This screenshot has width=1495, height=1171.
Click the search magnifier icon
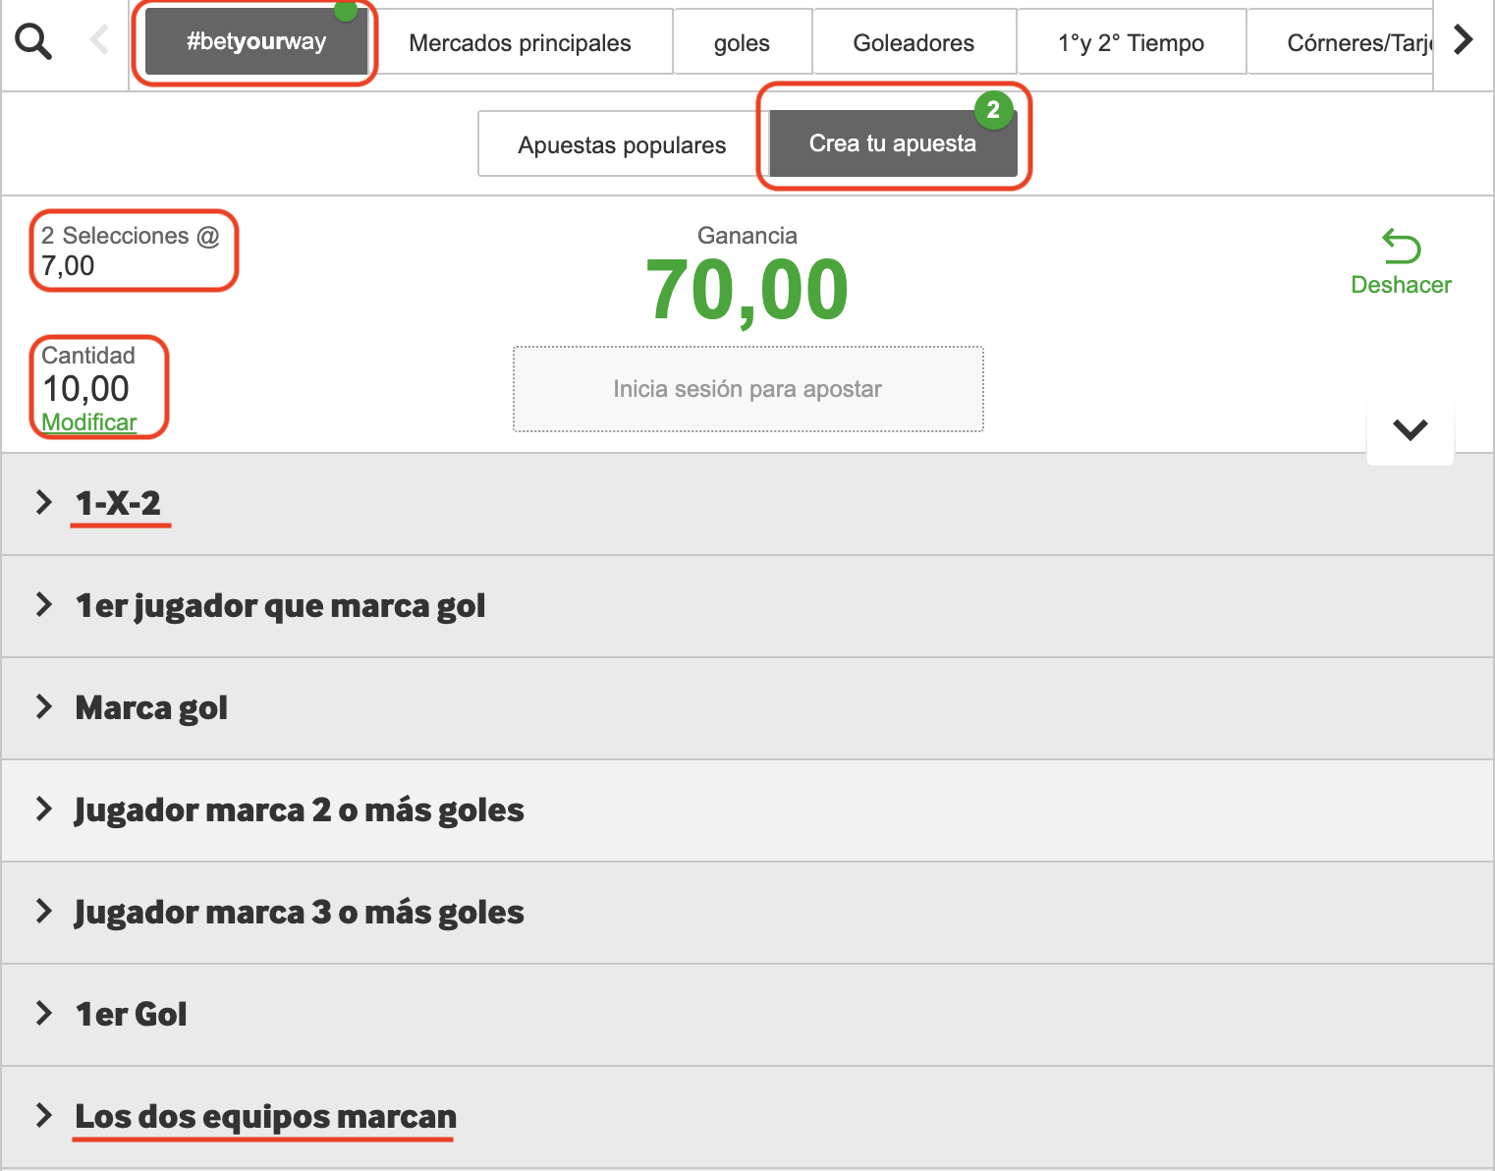[x=33, y=41]
